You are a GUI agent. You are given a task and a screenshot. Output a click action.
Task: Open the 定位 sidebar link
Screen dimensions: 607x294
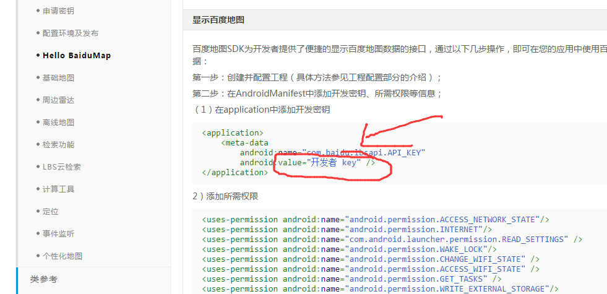[51, 212]
